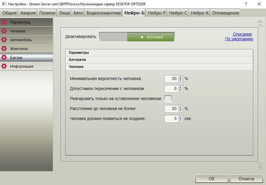
Task: Switch to the Авария tab
Action: (28, 13)
